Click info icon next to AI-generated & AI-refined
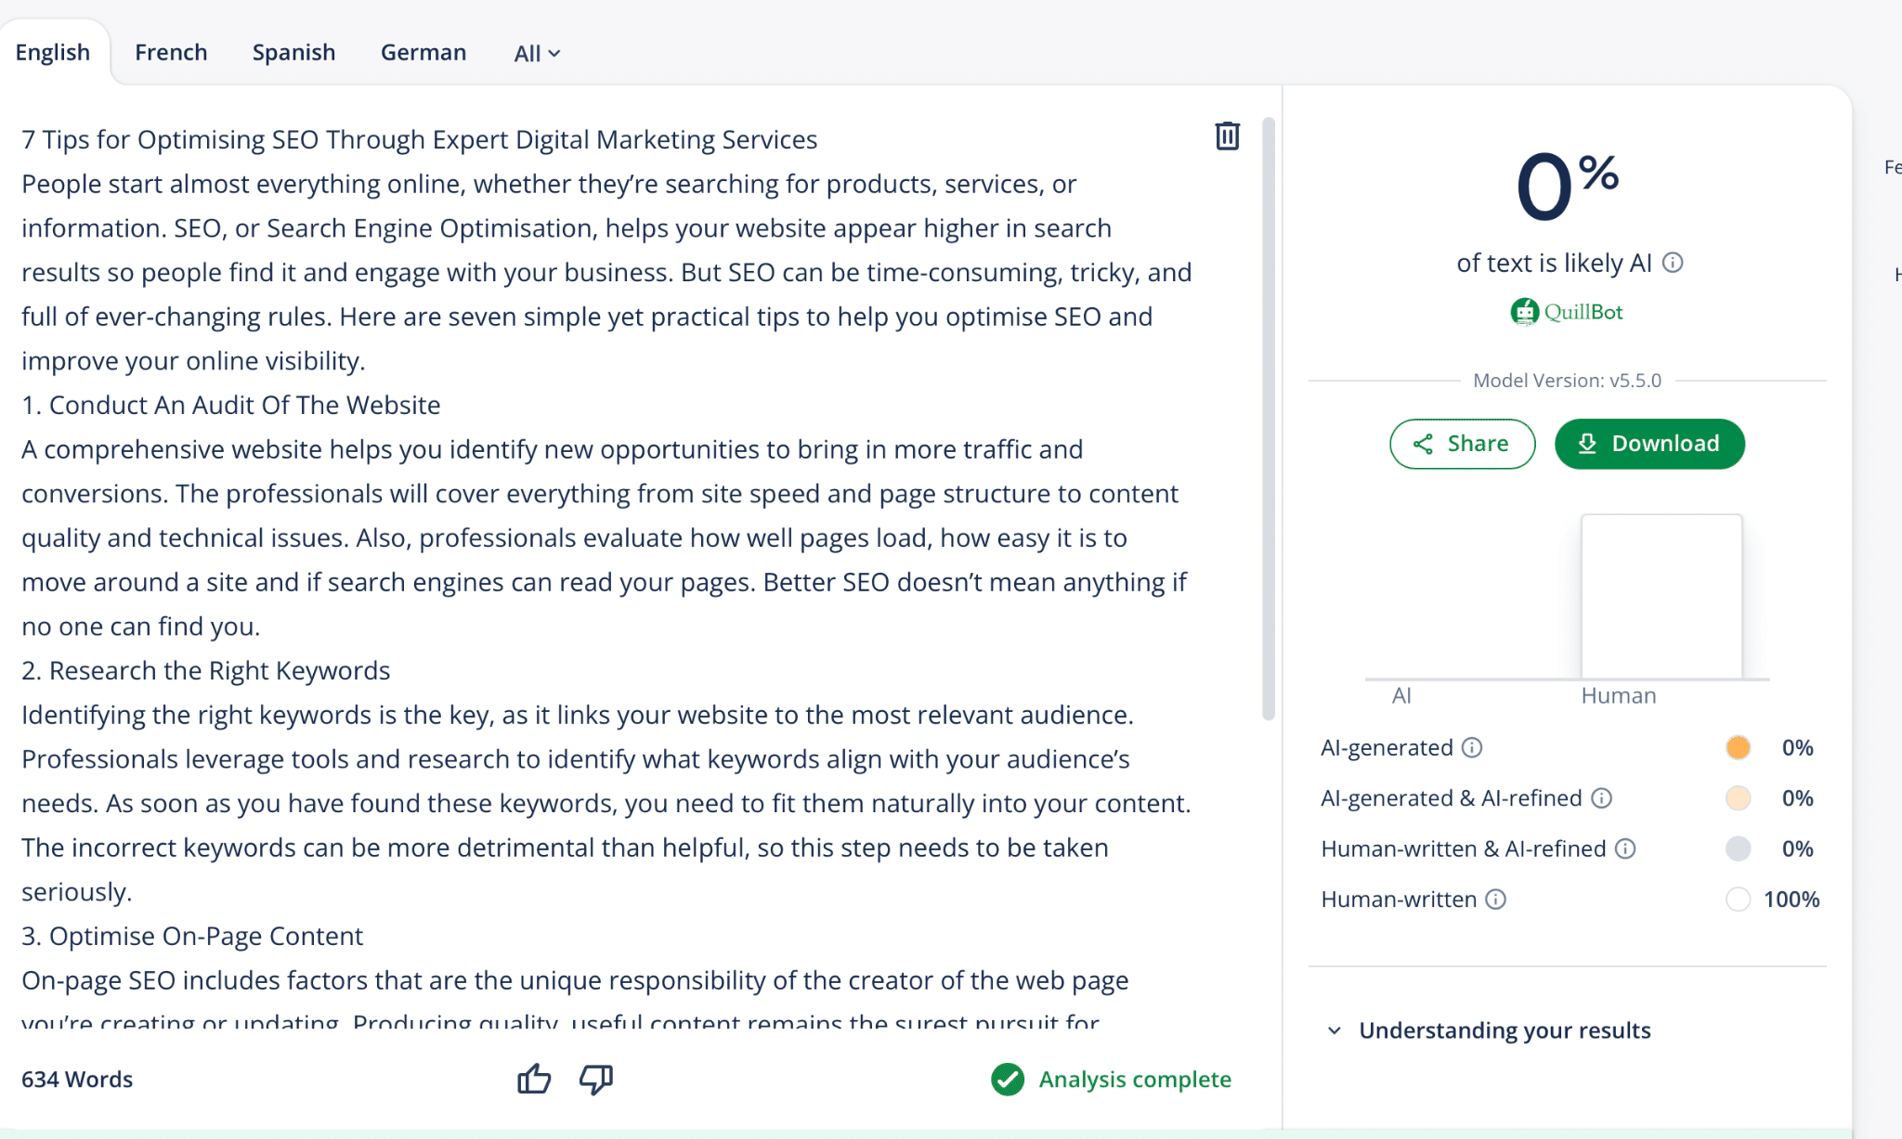Image resolution: width=1902 pixels, height=1139 pixels. pyautogui.click(x=1601, y=798)
